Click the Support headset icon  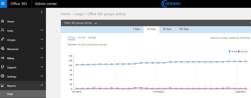tap(3, 67)
